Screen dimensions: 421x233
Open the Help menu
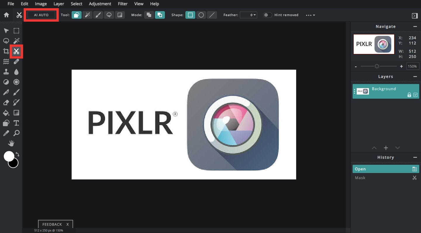tap(154, 4)
